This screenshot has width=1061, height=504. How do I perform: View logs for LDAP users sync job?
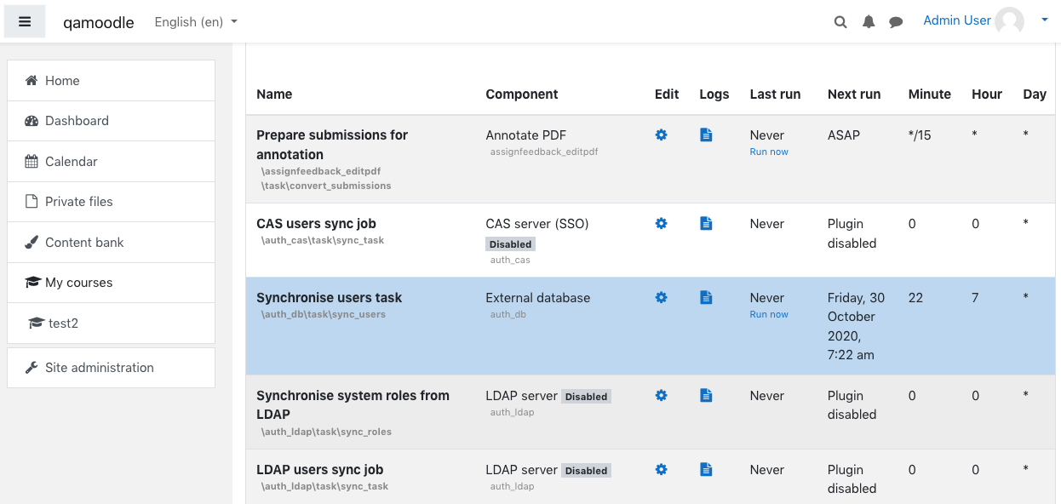coord(706,469)
